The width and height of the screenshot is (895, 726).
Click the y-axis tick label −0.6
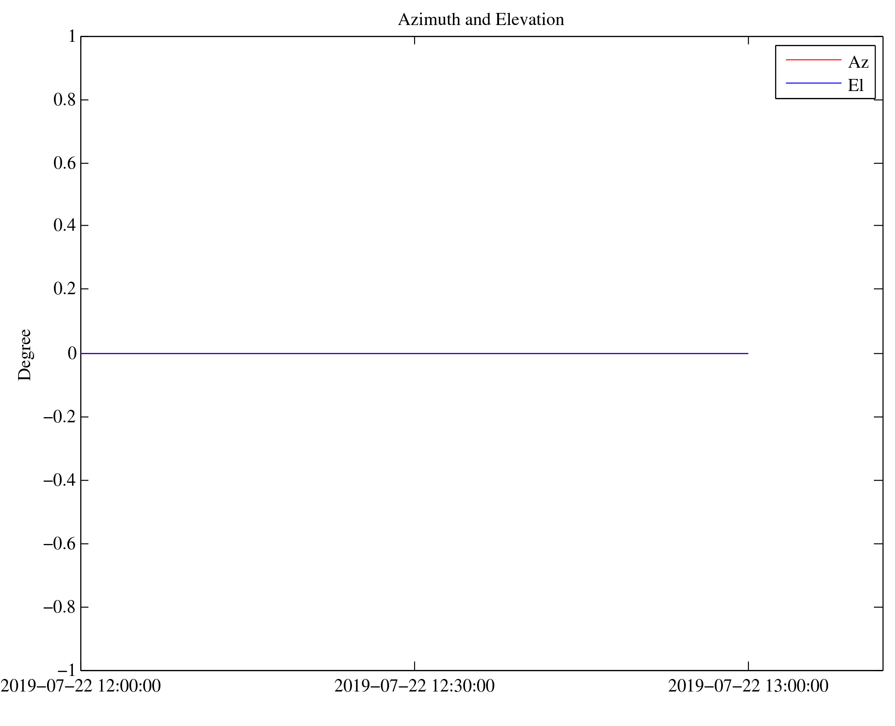point(60,544)
